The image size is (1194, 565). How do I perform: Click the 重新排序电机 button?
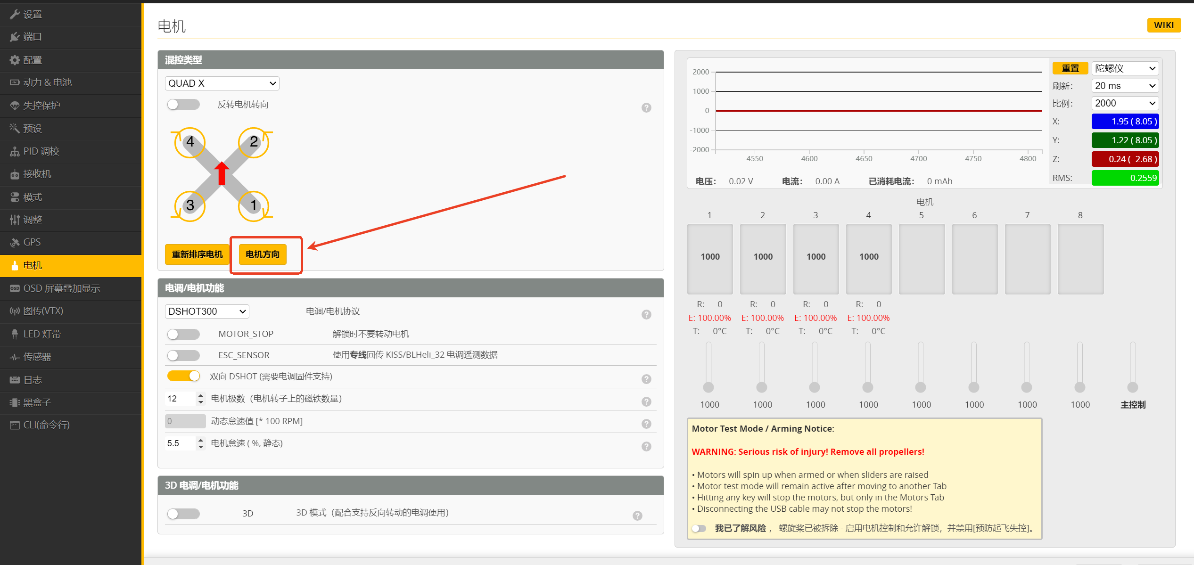[x=197, y=254]
